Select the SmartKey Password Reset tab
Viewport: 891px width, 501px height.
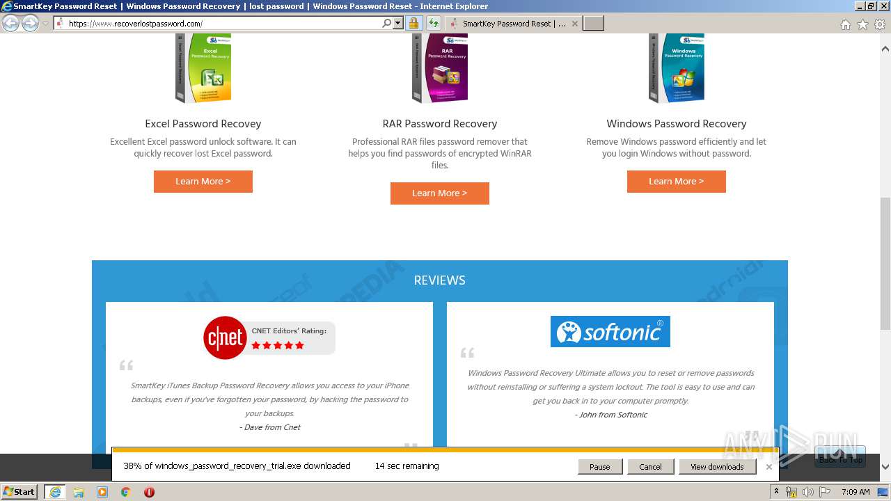[x=512, y=23]
